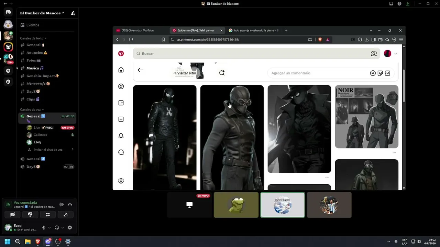Open Pinterest Explore compass icon
Screen dimensions: 440x247
(121, 86)
